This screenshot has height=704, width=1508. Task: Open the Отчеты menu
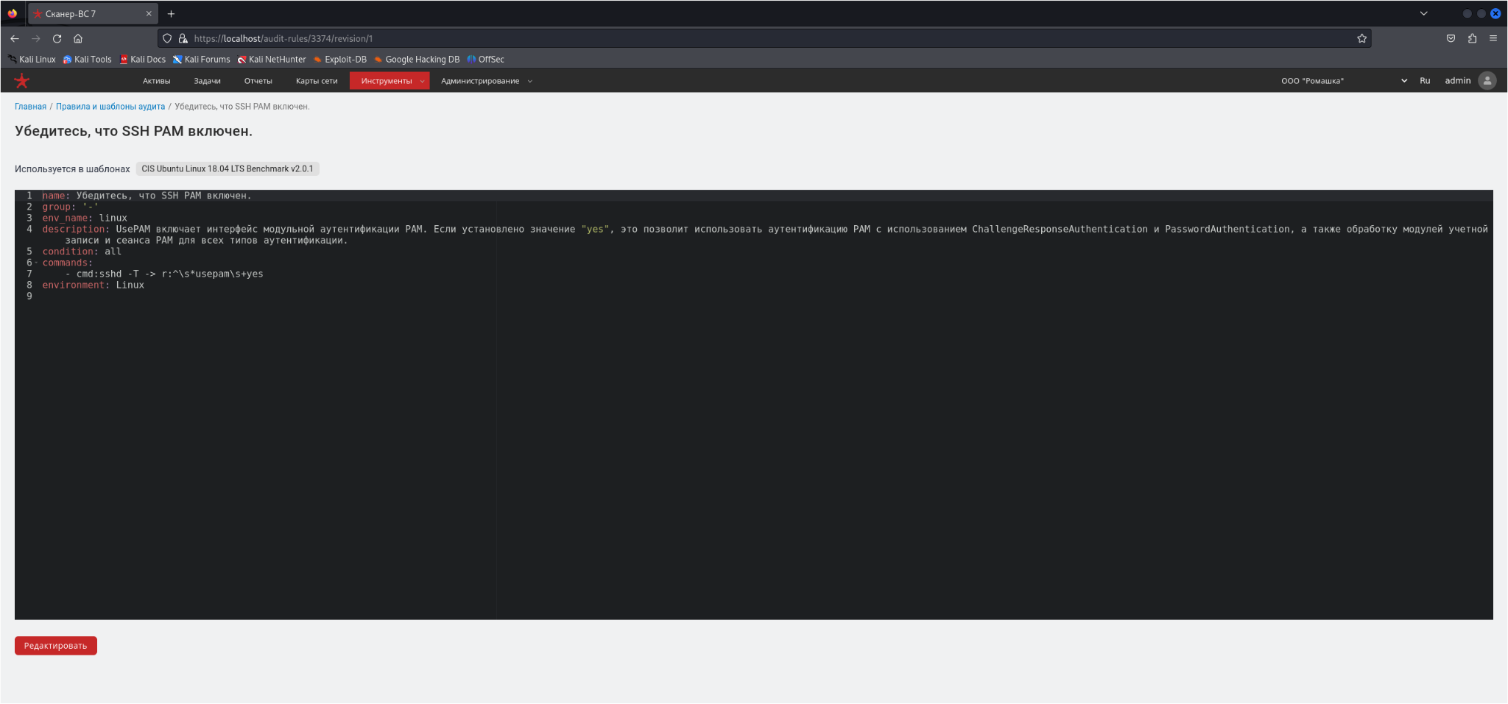(258, 81)
